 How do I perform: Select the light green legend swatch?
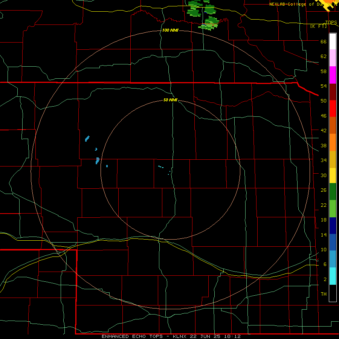[333, 209]
